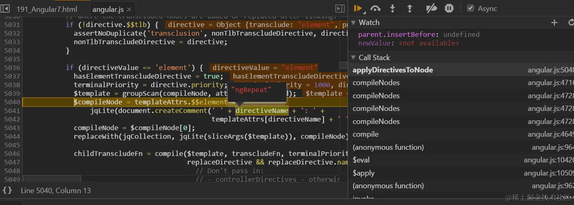Add a watch expression
Image resolution: width=574 pixels, height=205 pixels.
554,23
